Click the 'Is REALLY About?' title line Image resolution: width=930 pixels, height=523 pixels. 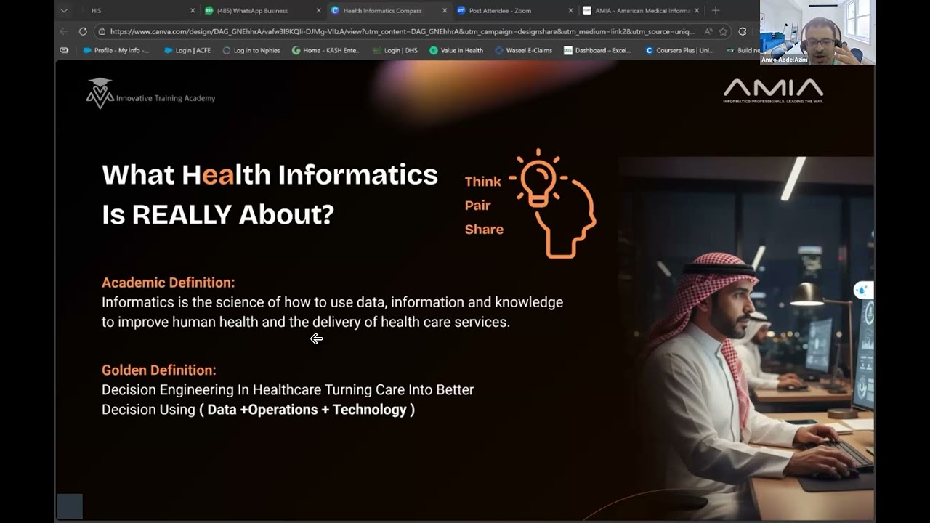[x=217, y=214]
